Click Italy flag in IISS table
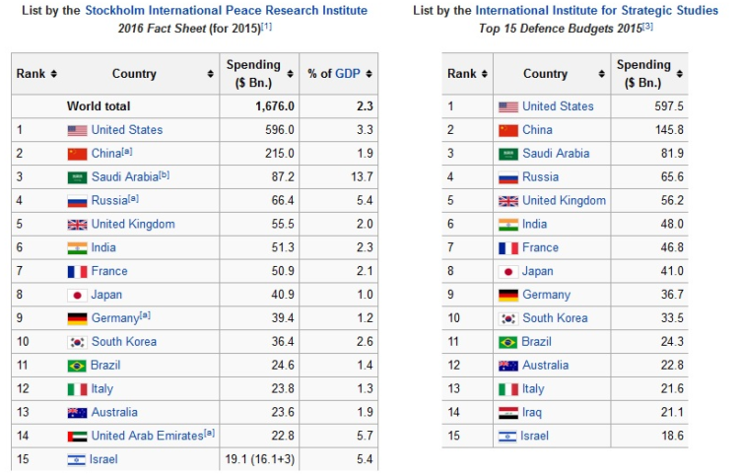 508,389
